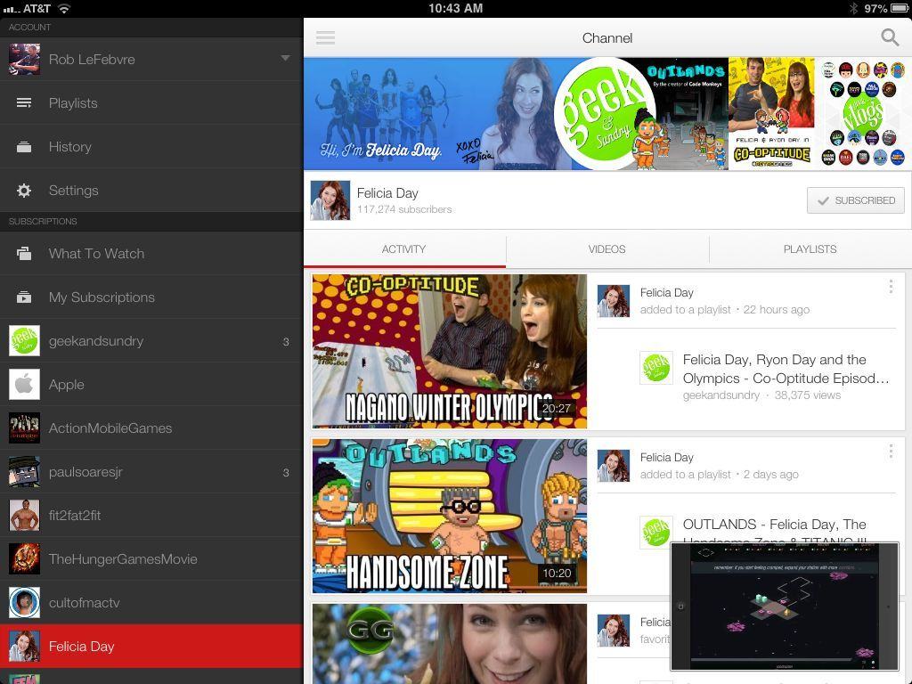Viewport: 912px width, 684px height.
Task: Open the geekandsundry channel avatar
Action: [x=25, y=340]
